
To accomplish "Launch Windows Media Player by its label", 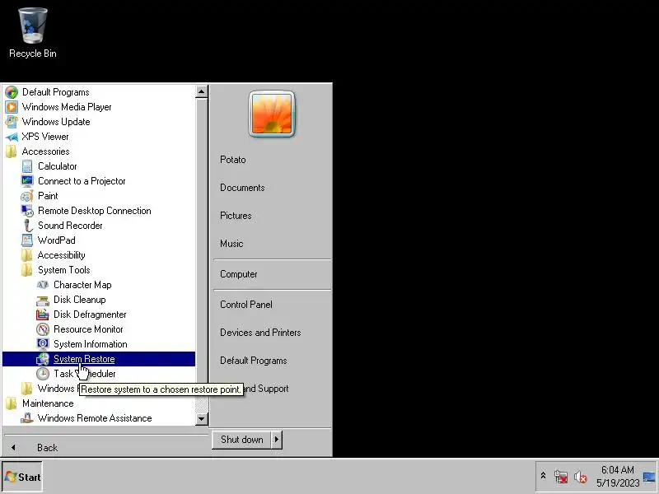I will tap(67, 107).
